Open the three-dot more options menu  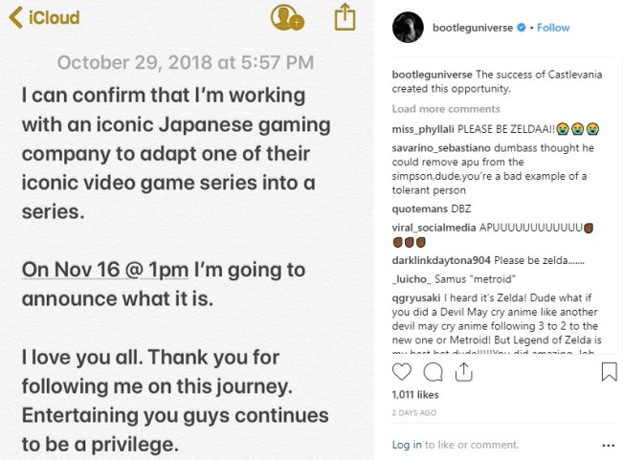(x=604, y=445)
